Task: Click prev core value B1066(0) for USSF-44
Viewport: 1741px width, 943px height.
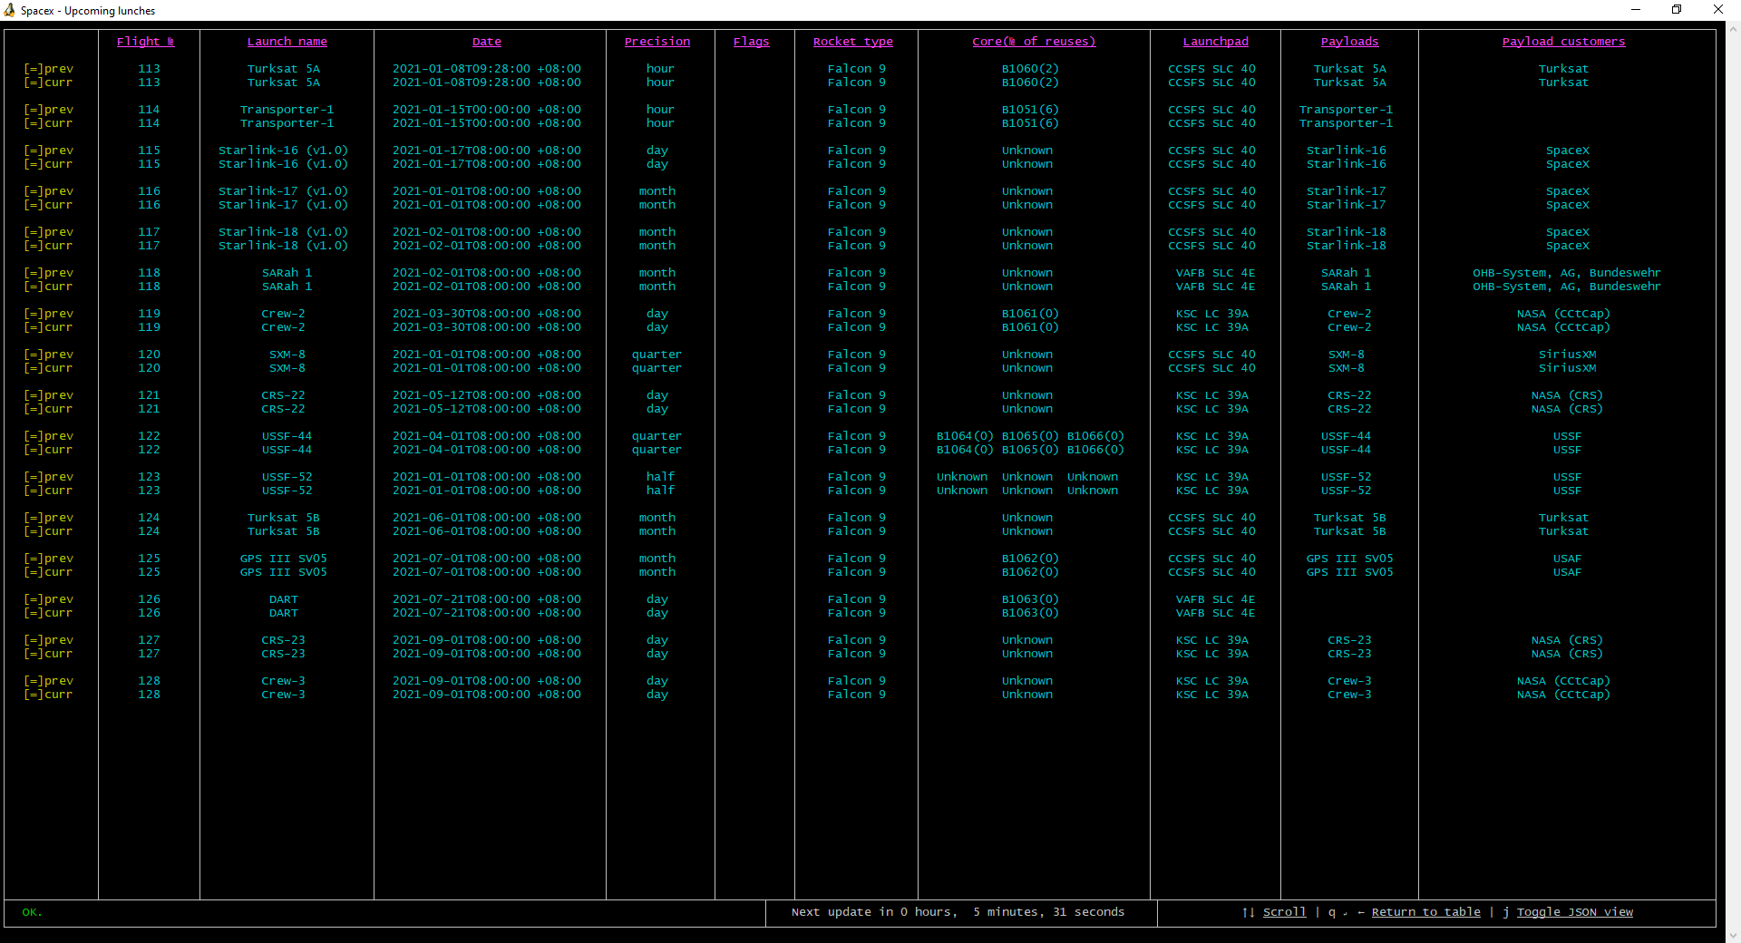Action: click(x=1096, y=436)
